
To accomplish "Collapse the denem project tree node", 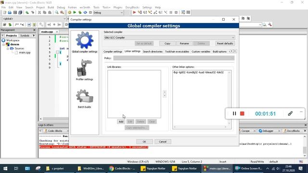I will pos(3,45).
